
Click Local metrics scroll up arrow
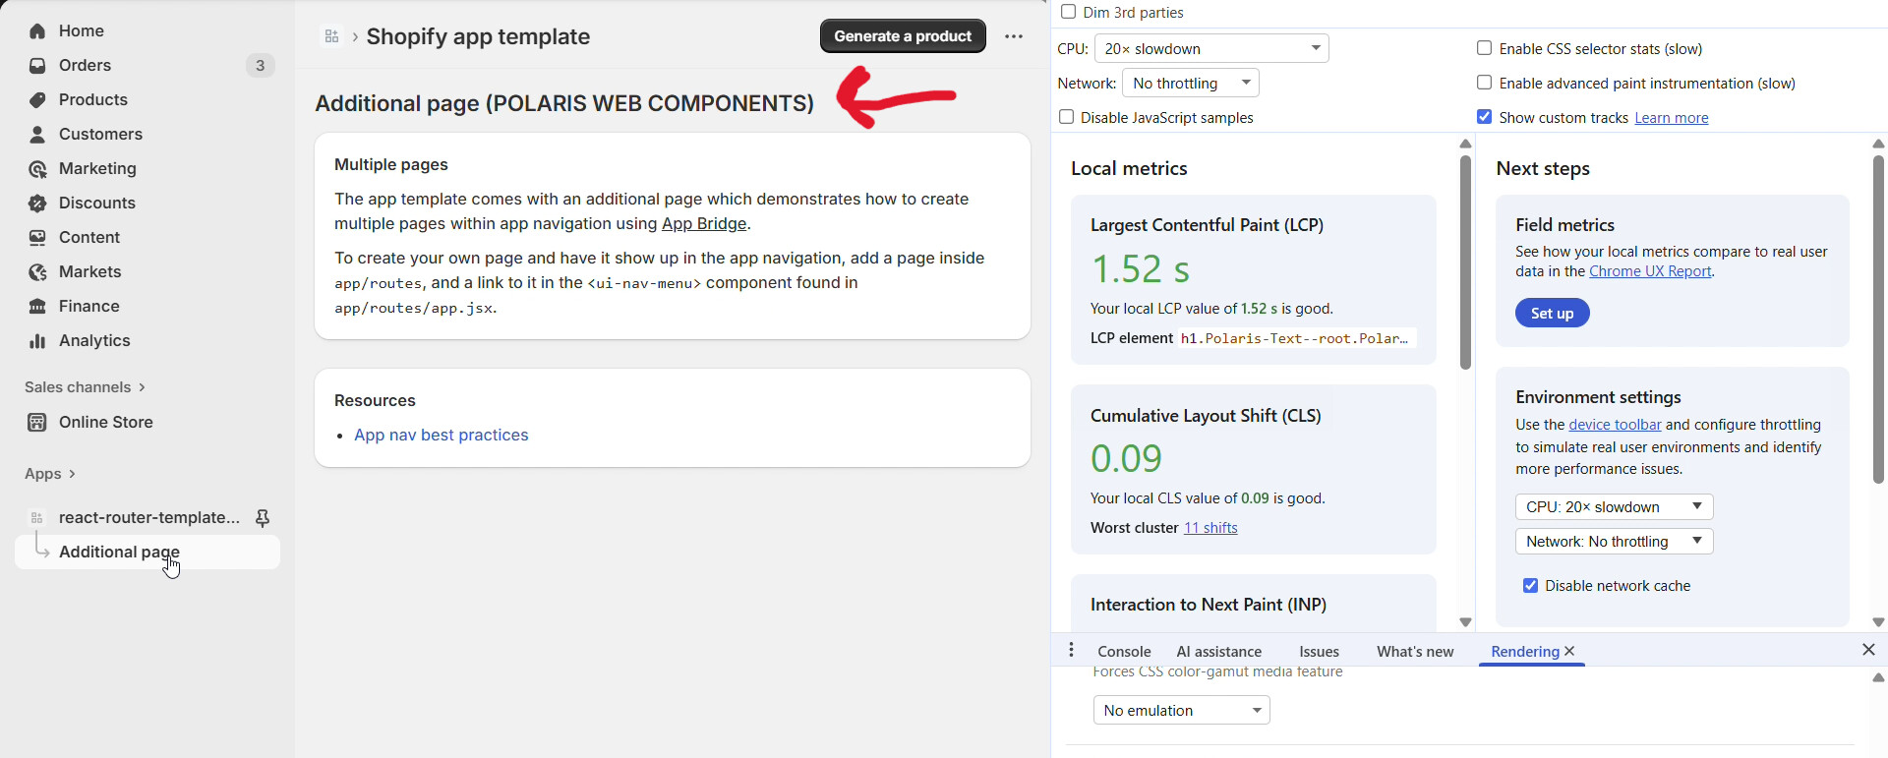click(x=1465, y=144)
